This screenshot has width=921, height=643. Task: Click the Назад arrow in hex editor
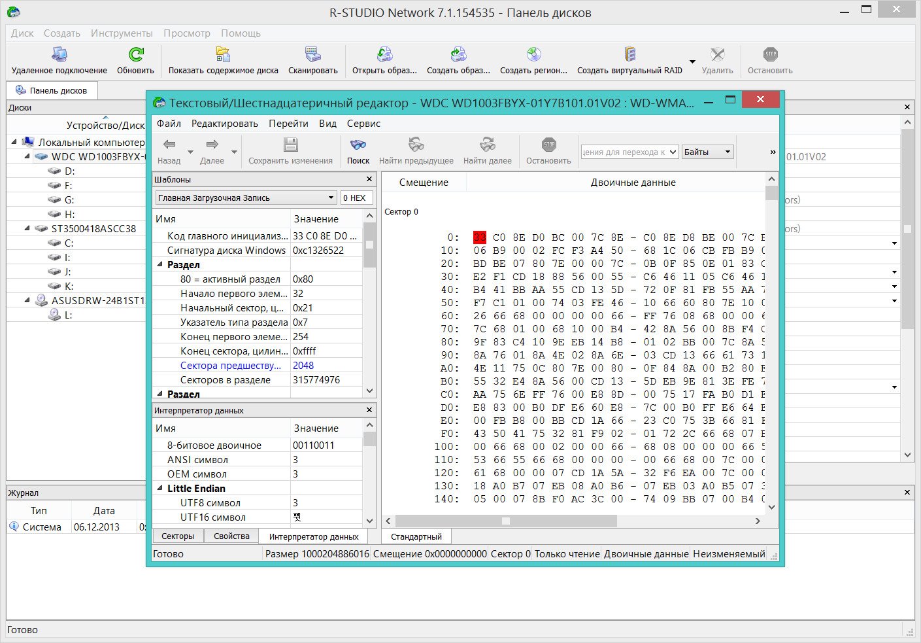[x=169, y=145]
